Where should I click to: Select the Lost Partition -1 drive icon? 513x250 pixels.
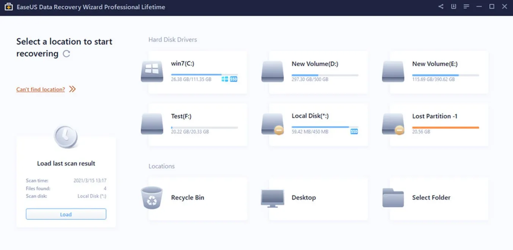coord(393,124)
